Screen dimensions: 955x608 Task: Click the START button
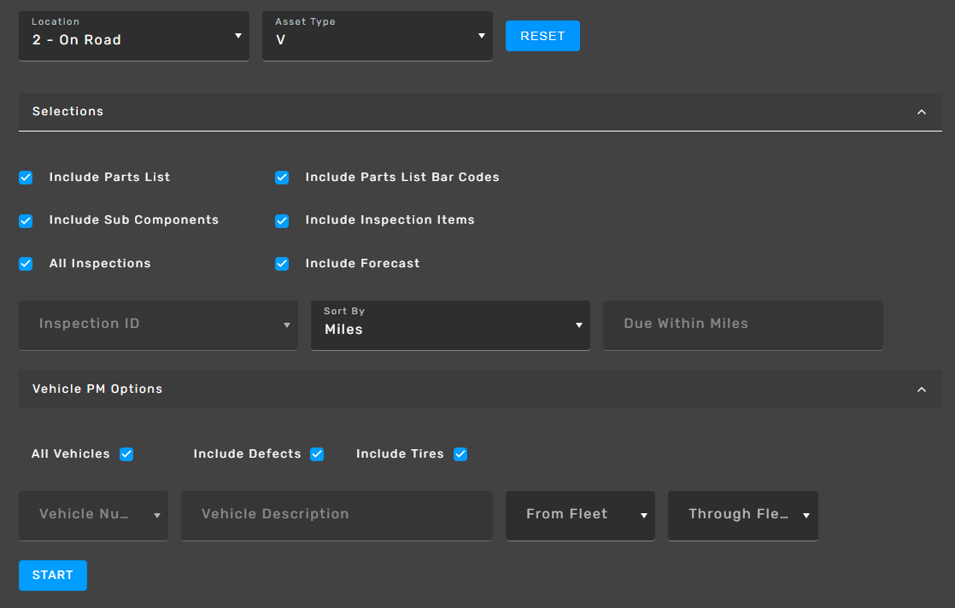tap(53, 576)
